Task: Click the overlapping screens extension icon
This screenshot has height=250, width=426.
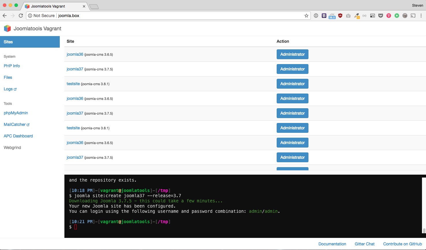Action: [x=373, y=16]
